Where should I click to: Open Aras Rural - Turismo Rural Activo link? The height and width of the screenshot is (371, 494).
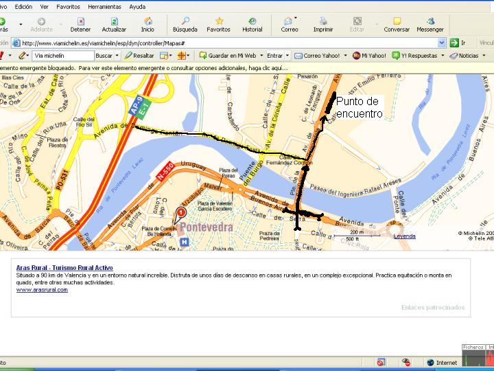64,268
